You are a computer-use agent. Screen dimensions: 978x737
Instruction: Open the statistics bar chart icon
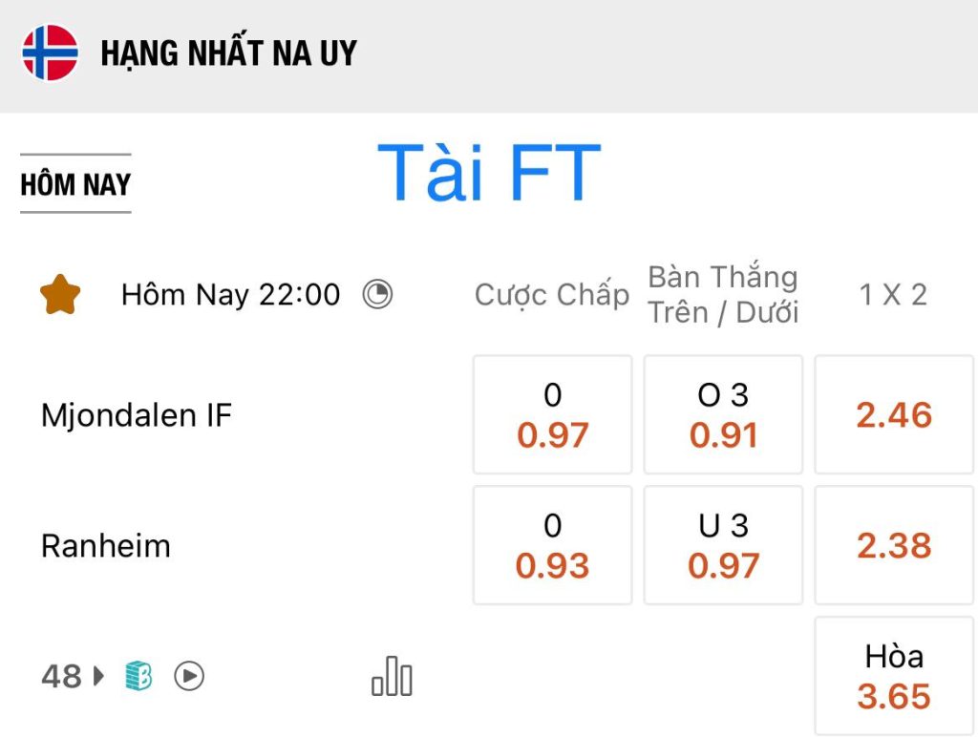coord(392,676)
